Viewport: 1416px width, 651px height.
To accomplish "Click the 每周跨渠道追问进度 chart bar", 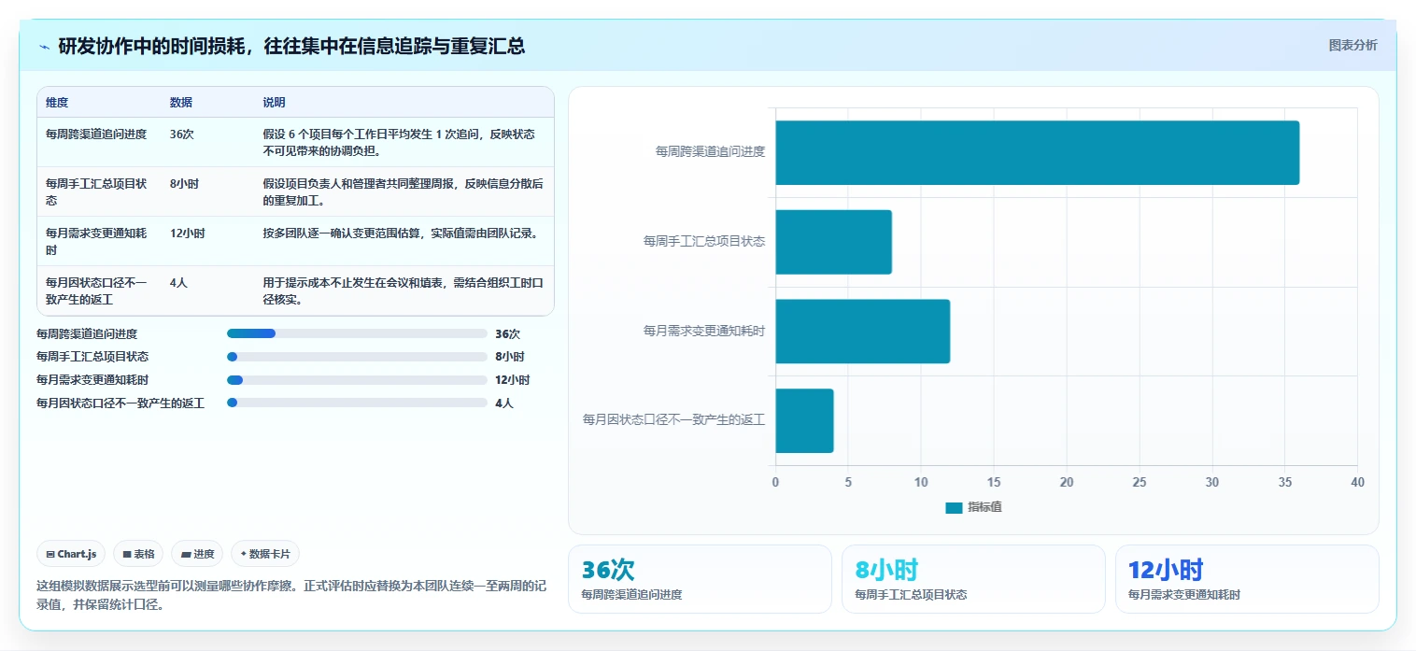I will tap(1037, 152).
